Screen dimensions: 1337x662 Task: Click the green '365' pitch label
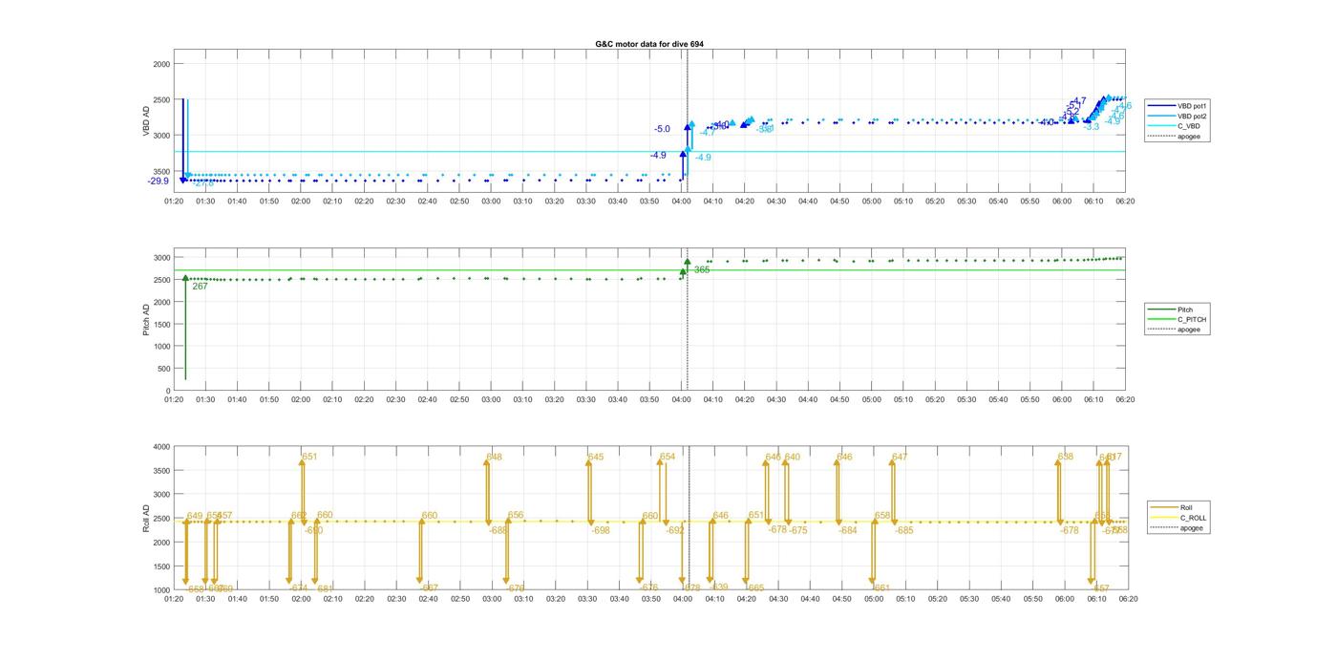[x=702, y=270]
